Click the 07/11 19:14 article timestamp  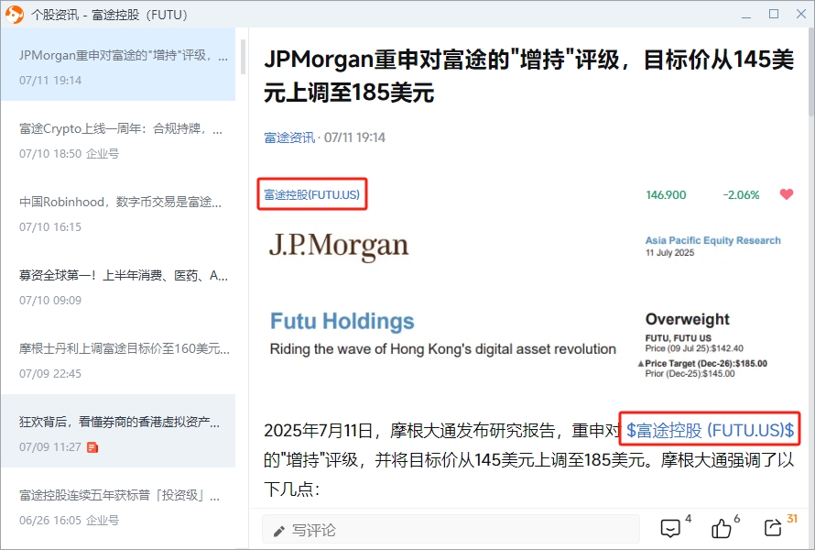355,137
